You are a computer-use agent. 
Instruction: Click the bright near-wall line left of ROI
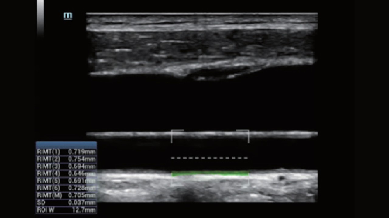128,134
